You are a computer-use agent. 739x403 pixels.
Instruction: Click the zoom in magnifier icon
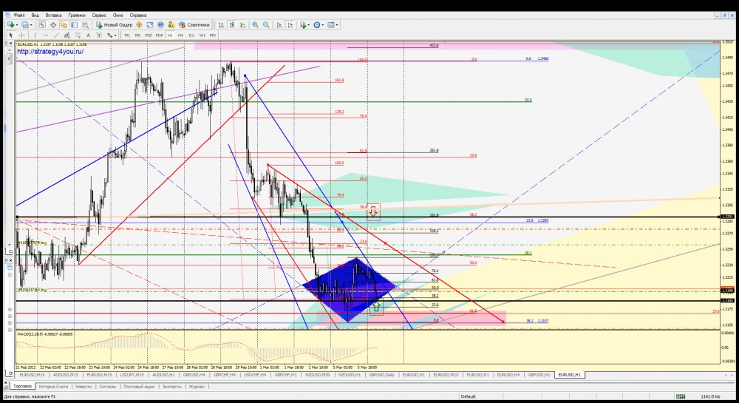tap(255, 24)
